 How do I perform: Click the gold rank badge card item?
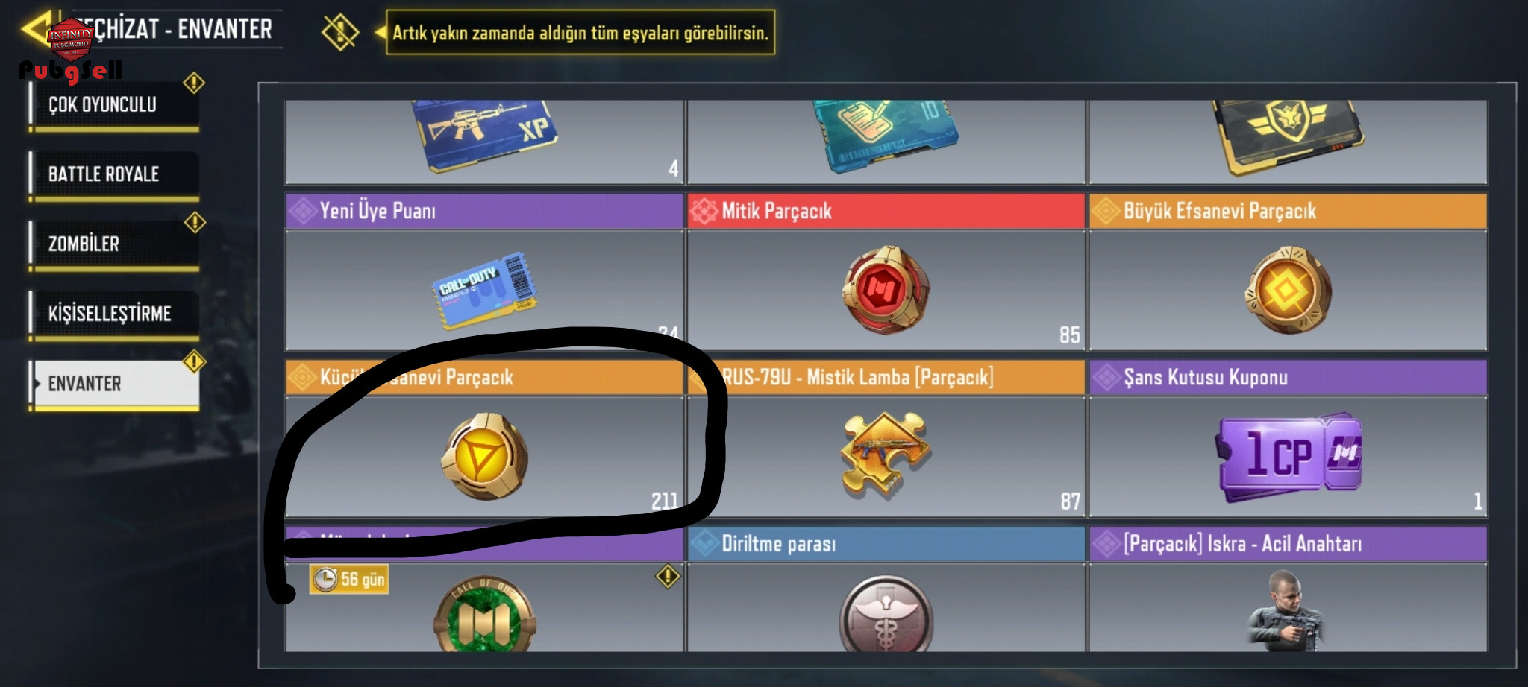1288,137
